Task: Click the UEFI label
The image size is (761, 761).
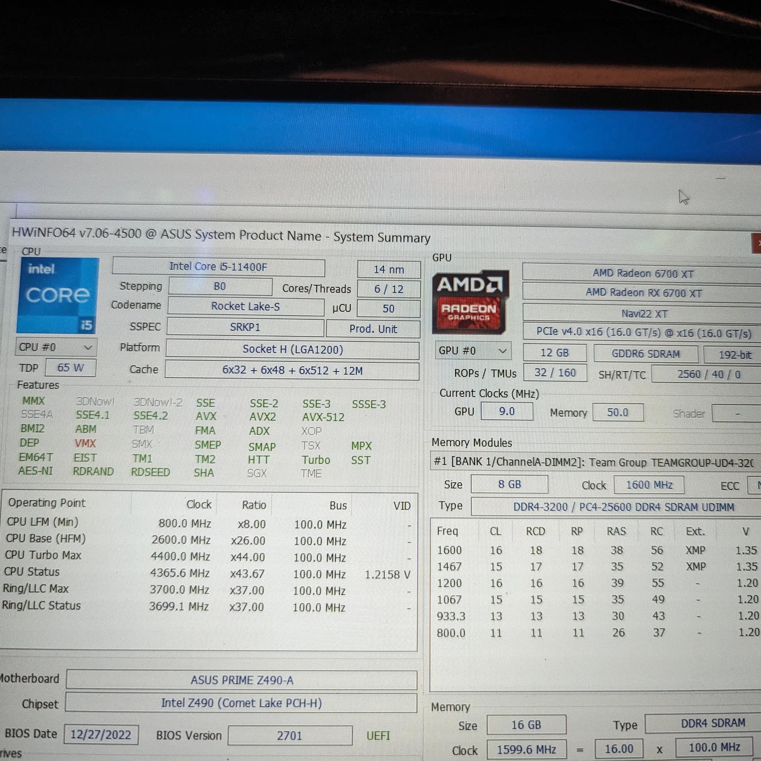Action: pos(378,736)
